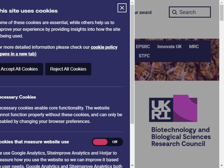Click the 'award' navigation link
This screenshot has width=224, height=168.
coord(145,12)
